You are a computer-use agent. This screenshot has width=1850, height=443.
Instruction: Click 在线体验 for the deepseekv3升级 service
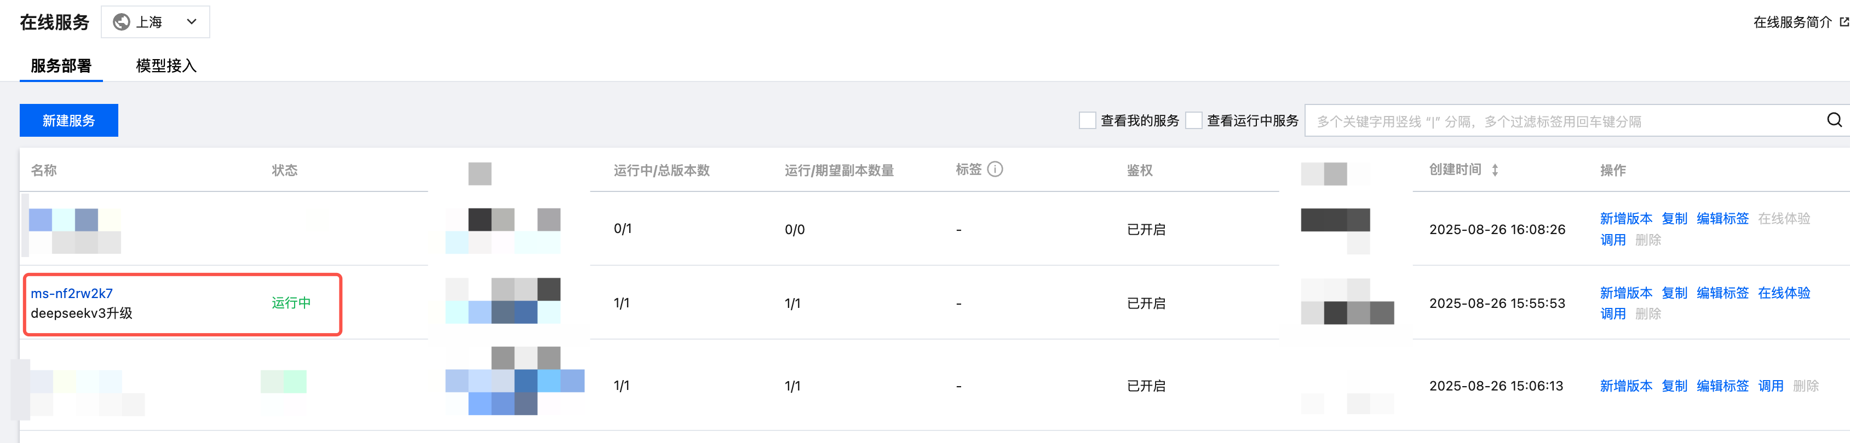pos(1783,293)
